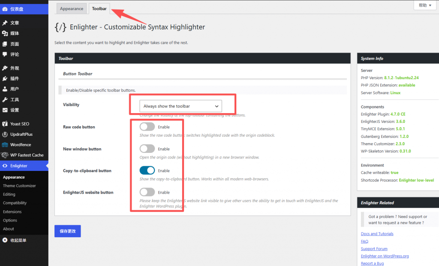This screenshot has width=439, height=266.
Task: Enable the Raw code button toggle
Action: pos(147,127)
